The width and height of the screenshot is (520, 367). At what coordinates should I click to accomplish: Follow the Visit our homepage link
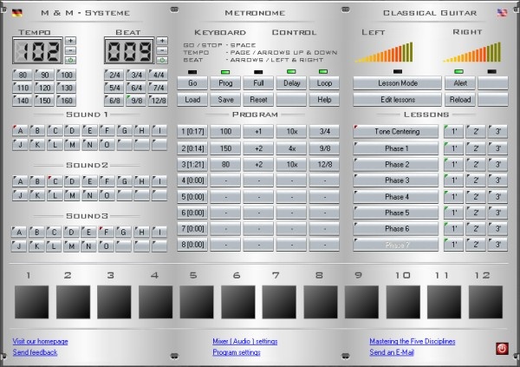(x=41, y=341)
